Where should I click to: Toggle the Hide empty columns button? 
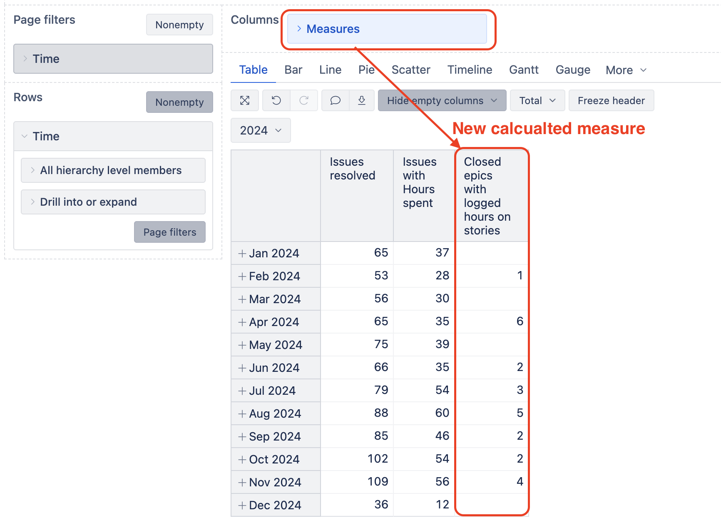tap(442, 100)
